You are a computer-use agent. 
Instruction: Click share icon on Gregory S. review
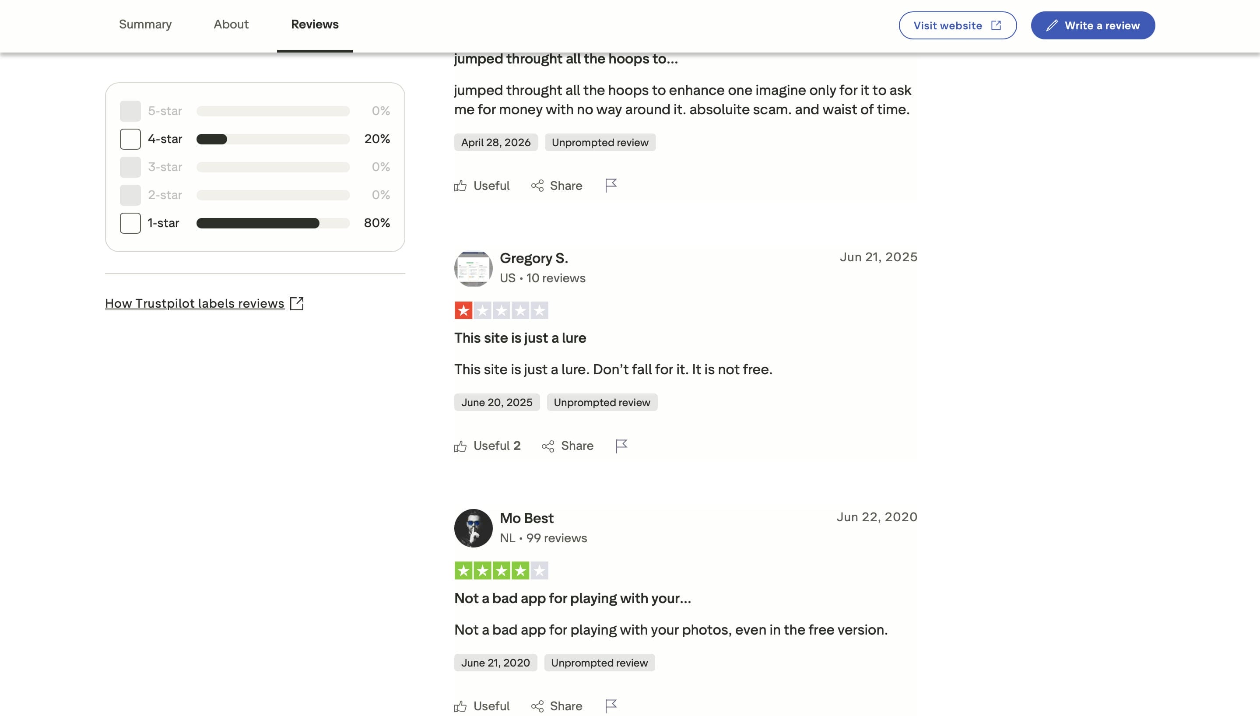coord(548,446)
